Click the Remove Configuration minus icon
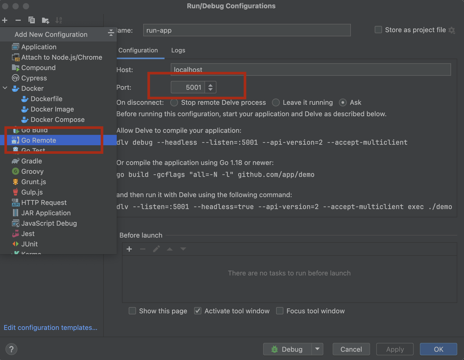464x360 pixels. click(x=18, y=20)
